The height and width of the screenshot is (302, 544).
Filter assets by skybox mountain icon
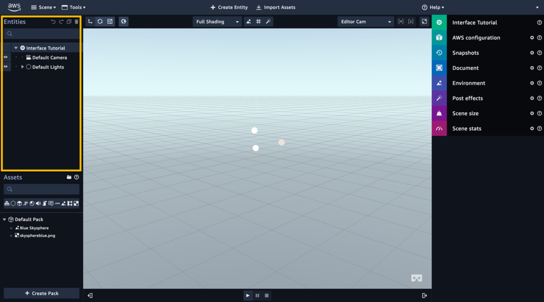64,204
